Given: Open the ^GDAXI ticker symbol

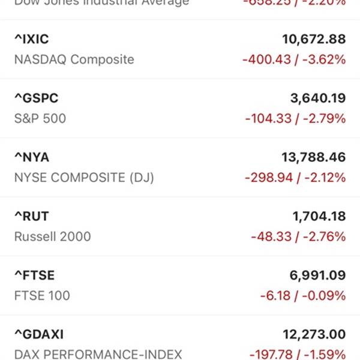Looking at the screenshot, I should point(39,334).
